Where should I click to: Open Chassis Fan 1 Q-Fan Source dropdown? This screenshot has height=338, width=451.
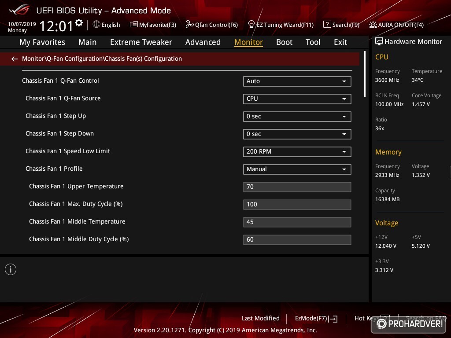point(297,99)
